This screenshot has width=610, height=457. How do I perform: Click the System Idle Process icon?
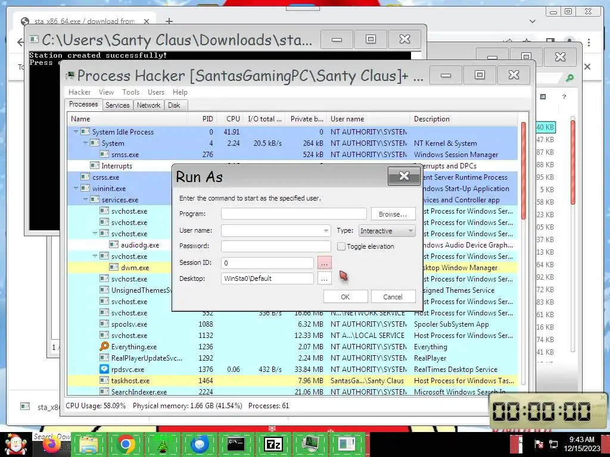pos(85,132)
